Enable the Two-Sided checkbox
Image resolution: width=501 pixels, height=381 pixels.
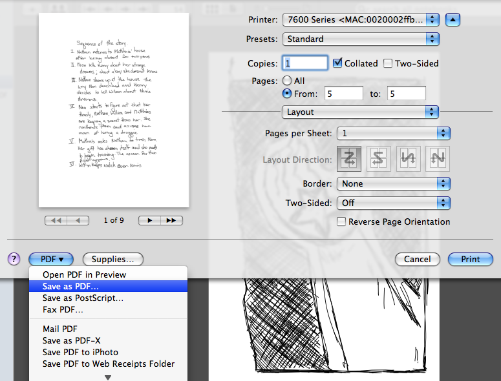coord(388,63)
